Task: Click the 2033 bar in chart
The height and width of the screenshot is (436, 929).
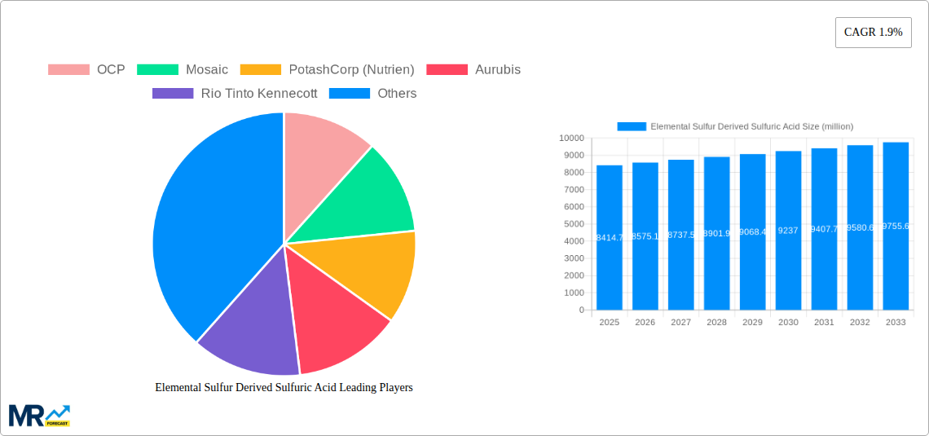Action: pyautogui.click(x=896, y=226)
